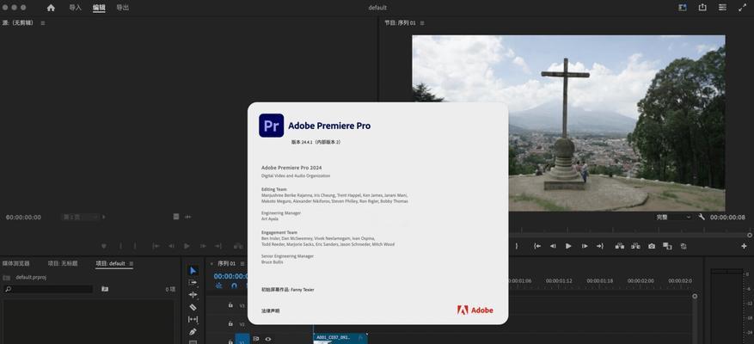754x344 pixels.
Task: Open the Comparison View icon
Action: pos(667,246)
